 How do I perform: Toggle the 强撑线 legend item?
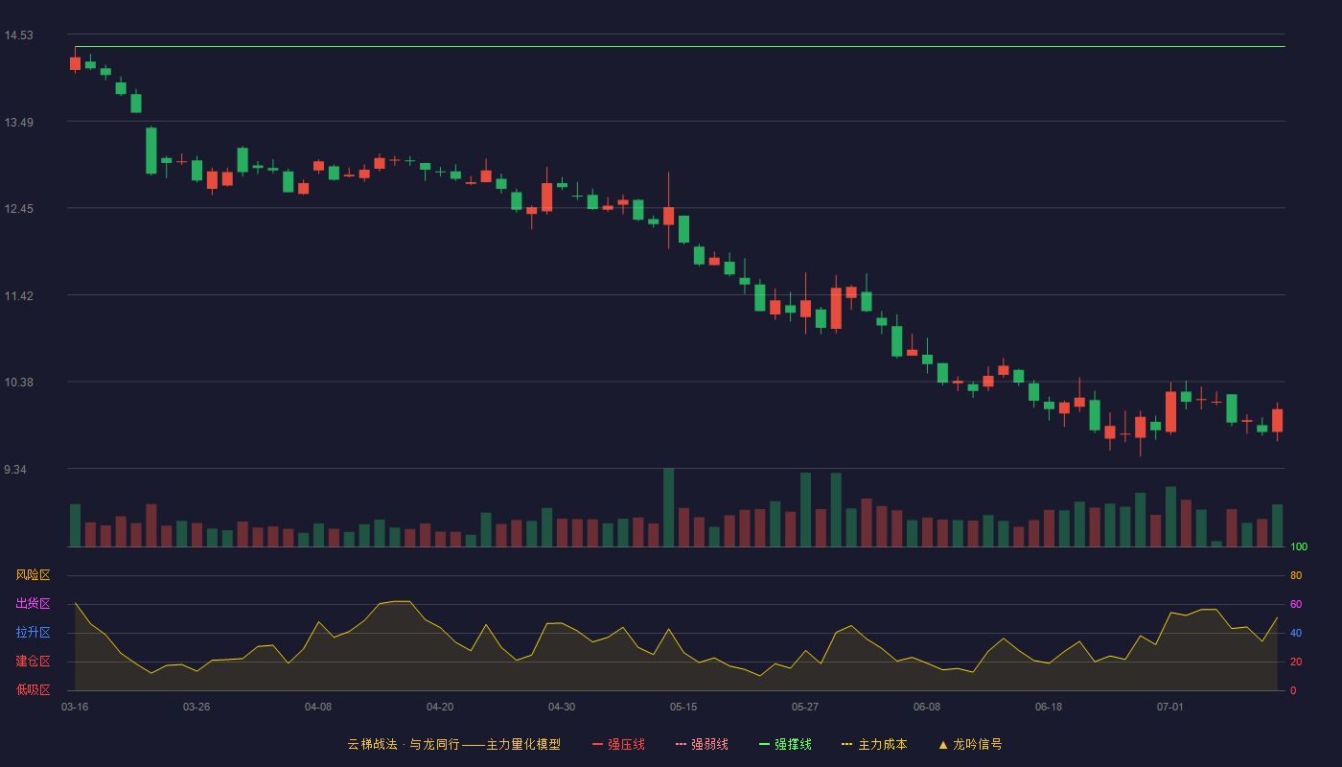[785, 744]
